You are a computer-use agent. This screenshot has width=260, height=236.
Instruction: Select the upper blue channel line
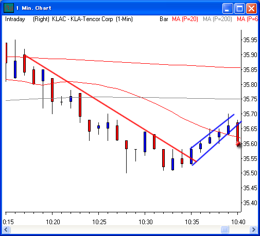pyautogui.click(x=213, y=131)
